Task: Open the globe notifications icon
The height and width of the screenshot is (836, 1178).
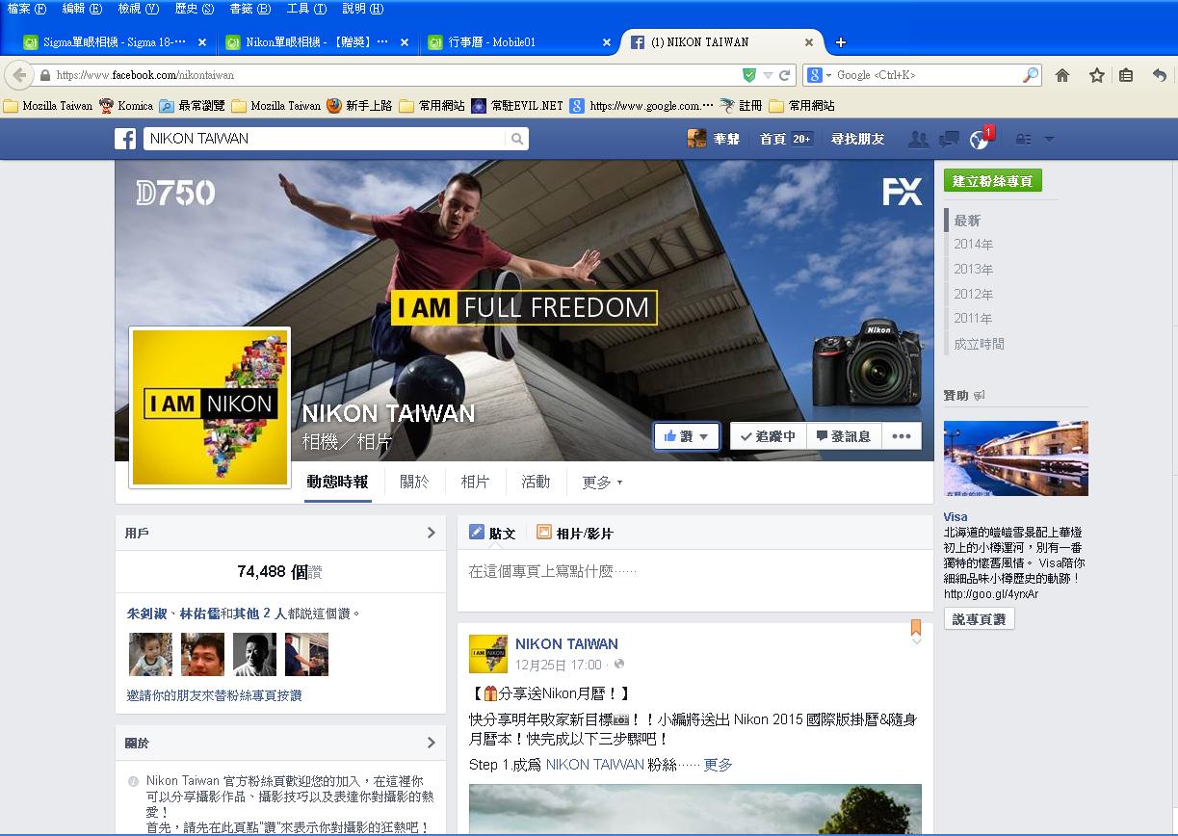Action: (x=980, y=140)
